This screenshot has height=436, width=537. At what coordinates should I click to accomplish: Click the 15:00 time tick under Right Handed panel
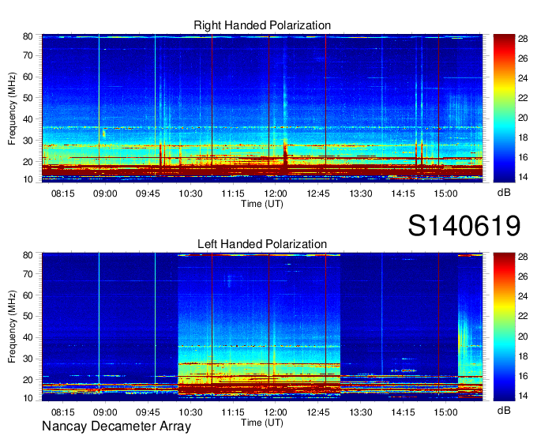click(445, 194)
